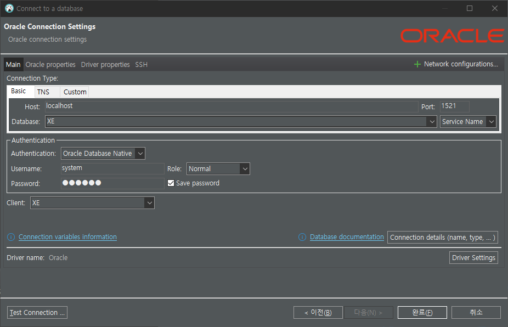Click the Username field with system
508x327 pixels.
click(x=112, y=168)
